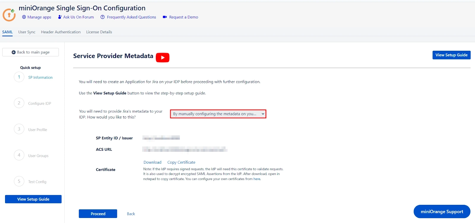Select step 3 circle for User Profile

19,129
